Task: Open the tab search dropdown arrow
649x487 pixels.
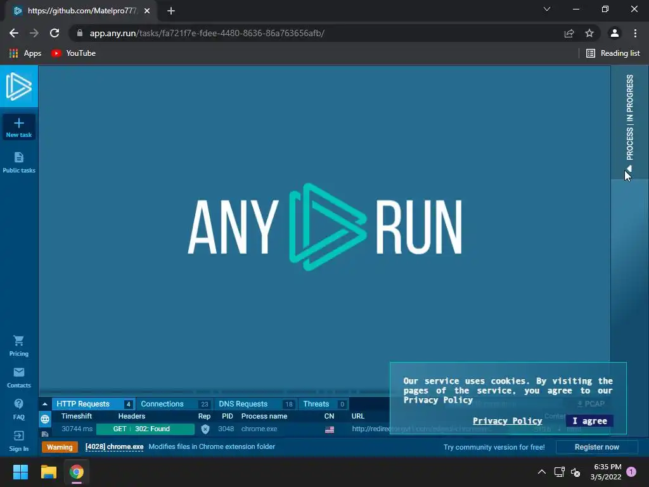Action: [547, 9]
